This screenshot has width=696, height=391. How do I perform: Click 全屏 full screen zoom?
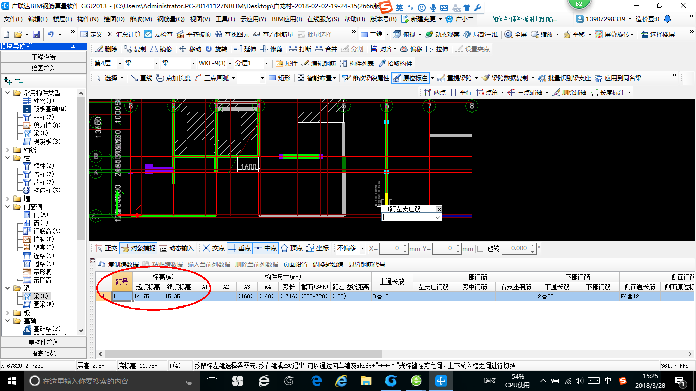click(x=516, y=34)
